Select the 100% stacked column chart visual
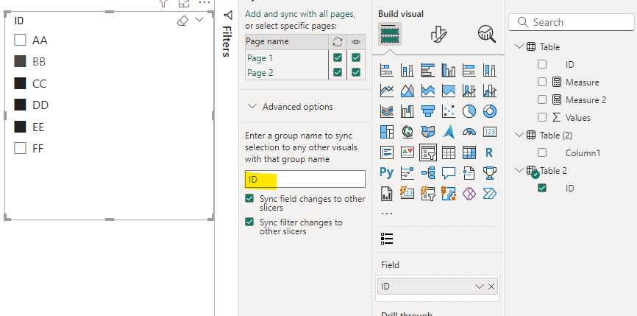The image size is (637, 316). 490,70
